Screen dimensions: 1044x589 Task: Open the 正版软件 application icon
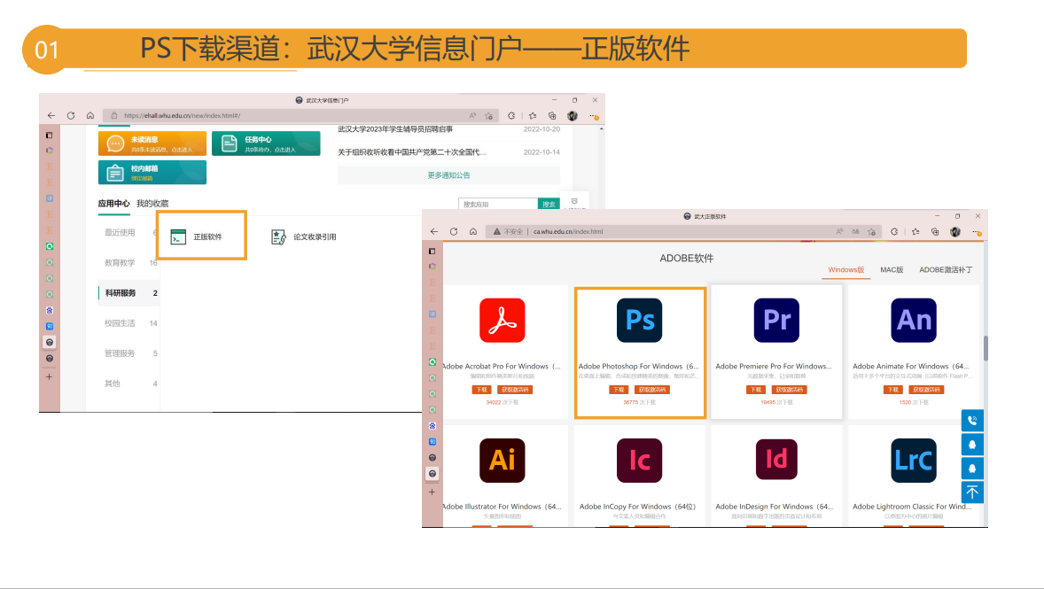pyautogui.click(x=179, y=236)
